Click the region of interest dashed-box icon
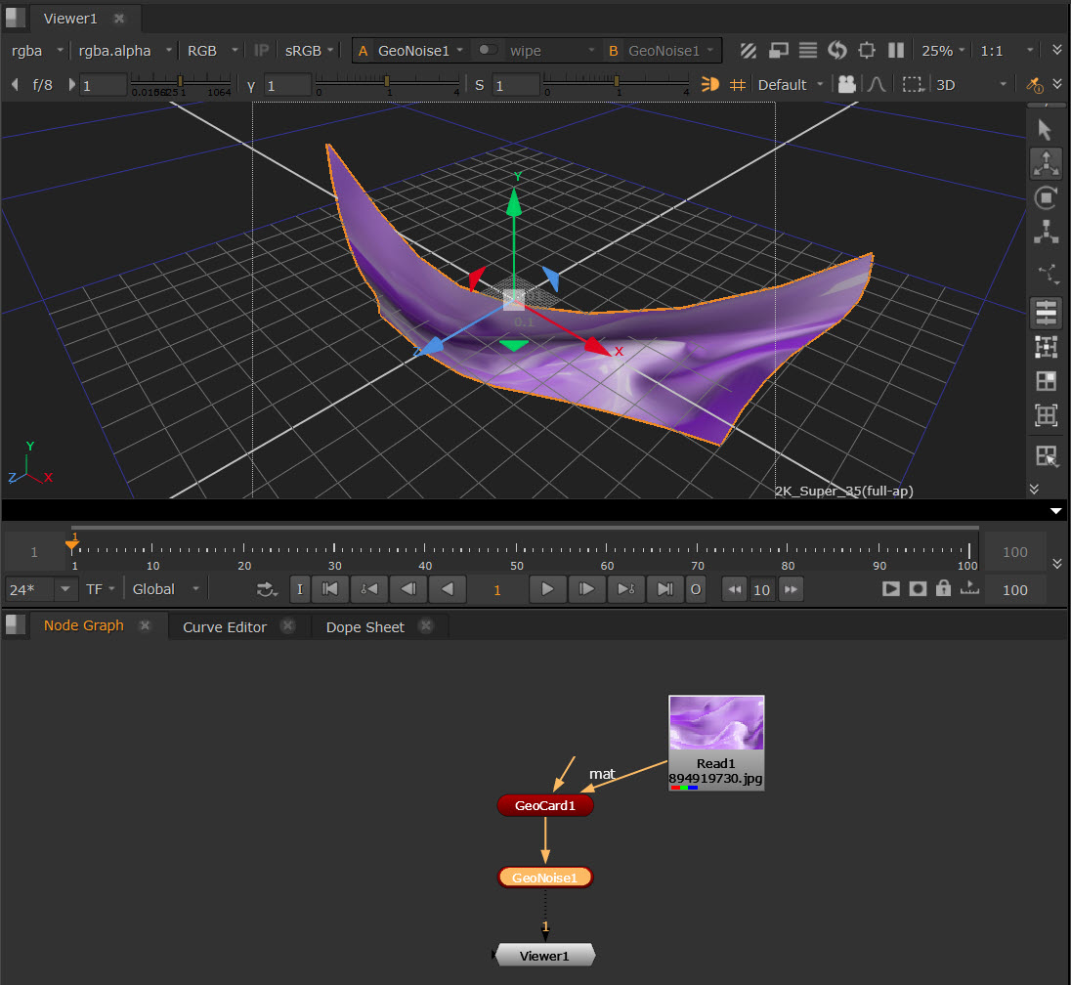 pos(913,85)
